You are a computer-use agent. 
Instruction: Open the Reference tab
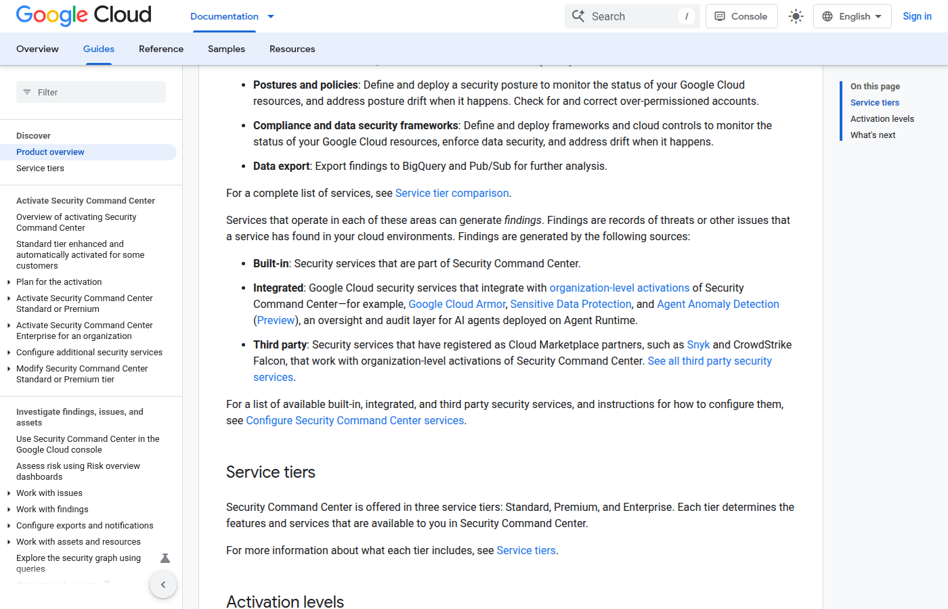point(161,49)
